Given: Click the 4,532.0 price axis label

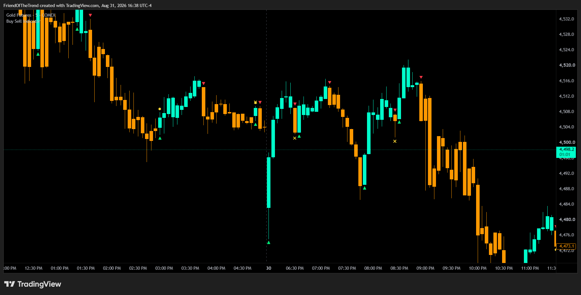Looking at the screenshot, I should click(567, 19).
